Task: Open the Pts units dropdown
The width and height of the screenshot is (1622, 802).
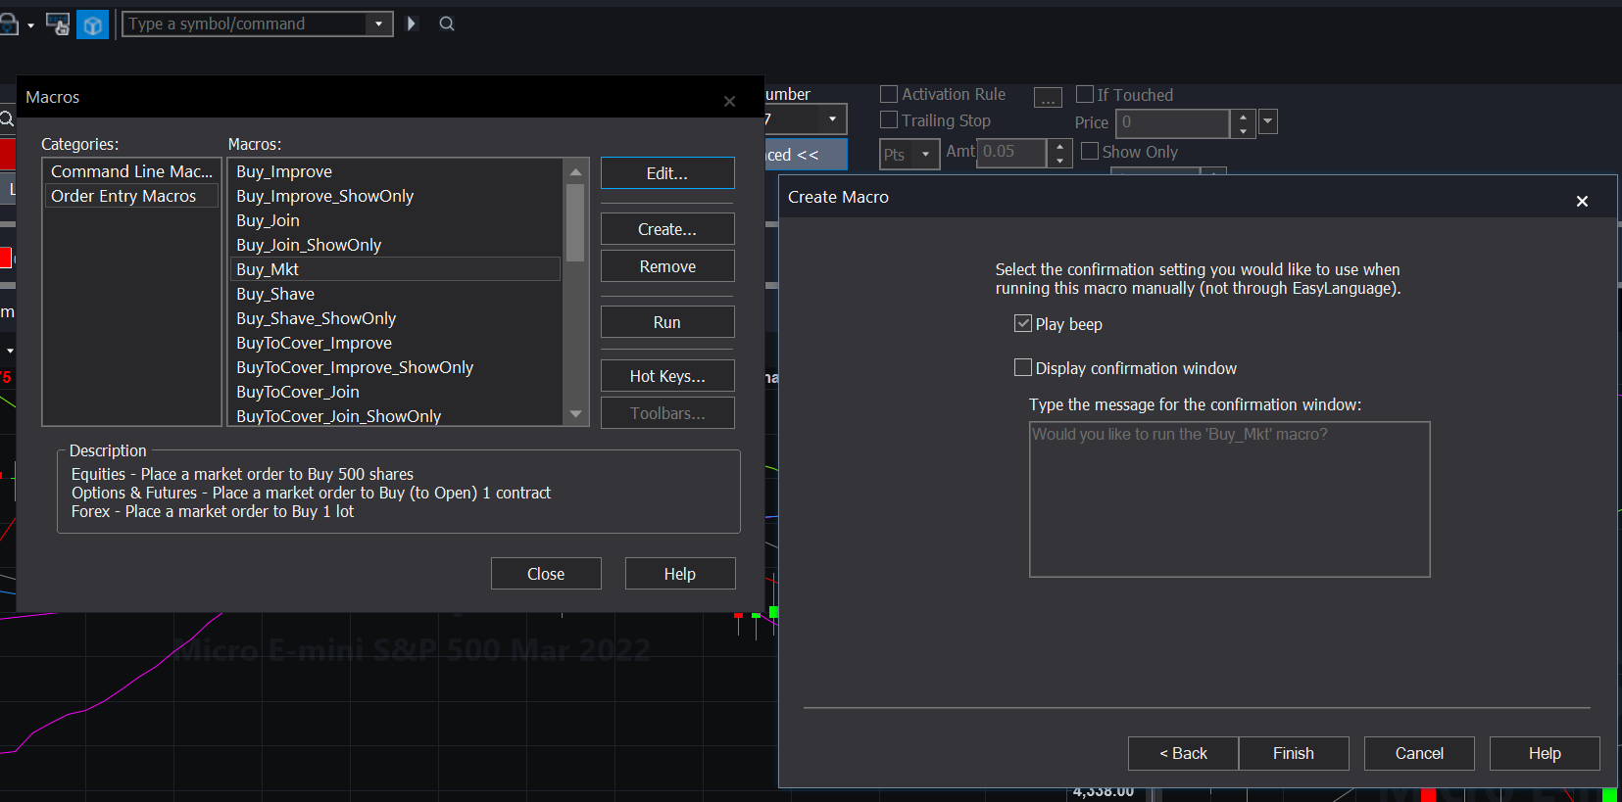Action: 925,154
